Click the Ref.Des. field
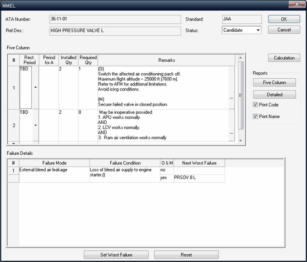 pyautogui.click(x=115, y=31)
